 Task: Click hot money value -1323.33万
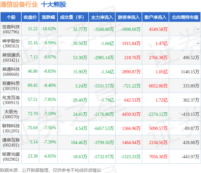tap(131, 157)
